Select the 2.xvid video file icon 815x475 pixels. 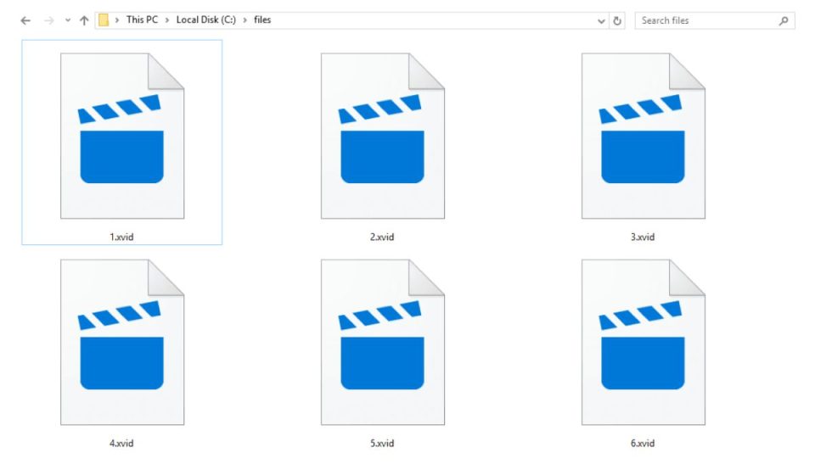coord(383,136)
